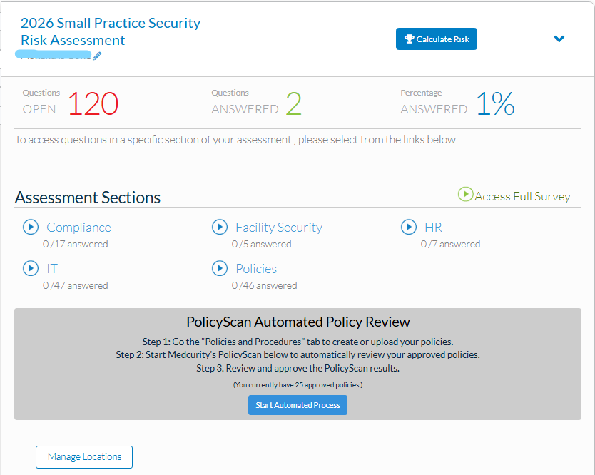Image resolution: width=595 pixels, height=475 pixels.
Task: Click the play icon next to Policies
Action: coord(220,269)
